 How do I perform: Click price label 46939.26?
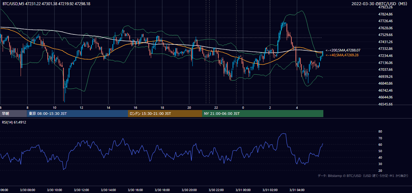[385, 77]
